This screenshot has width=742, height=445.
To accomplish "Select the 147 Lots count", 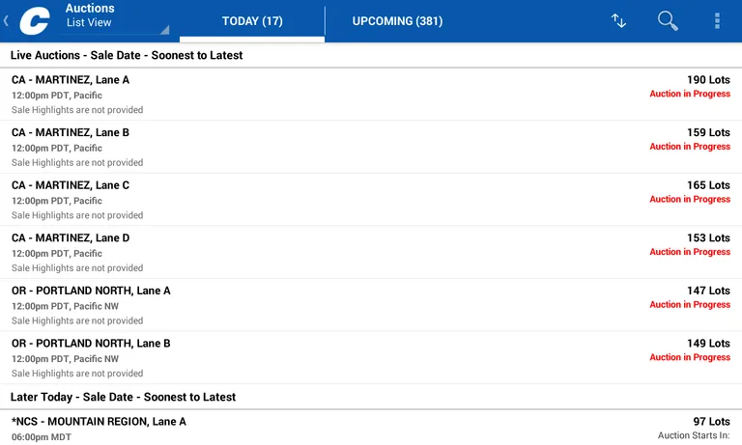I will [708, 291].
